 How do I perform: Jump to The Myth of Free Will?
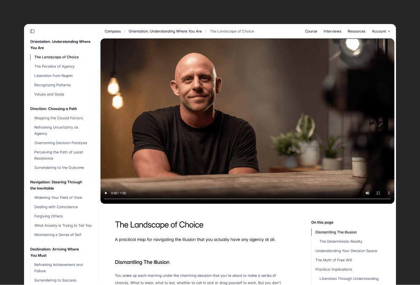pyautogui.click(x=334, y=260)
